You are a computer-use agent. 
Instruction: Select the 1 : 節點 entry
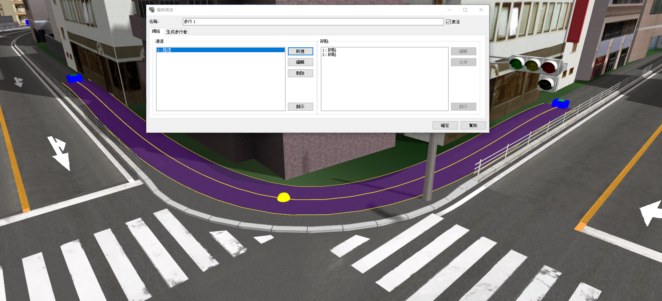tap(329, 50)
